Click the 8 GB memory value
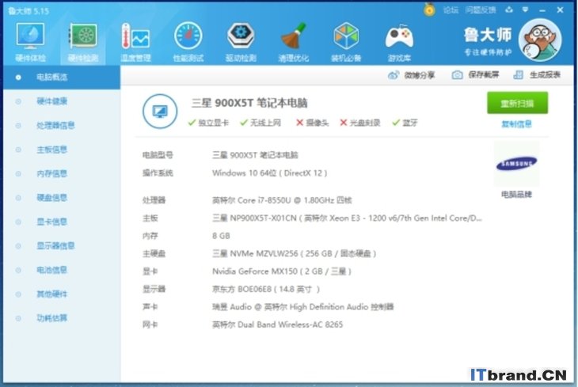Screen dimensions: 578x387 tap(221, 236)
